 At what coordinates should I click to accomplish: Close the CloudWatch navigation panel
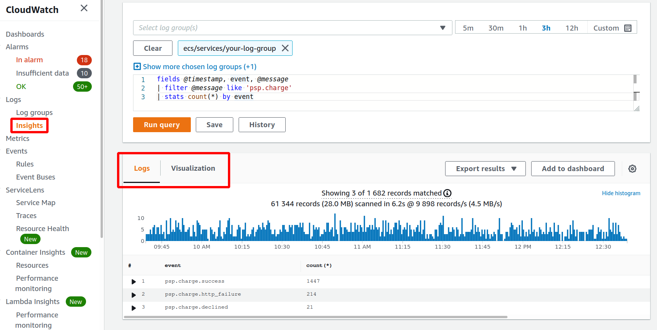click(84, 8)
